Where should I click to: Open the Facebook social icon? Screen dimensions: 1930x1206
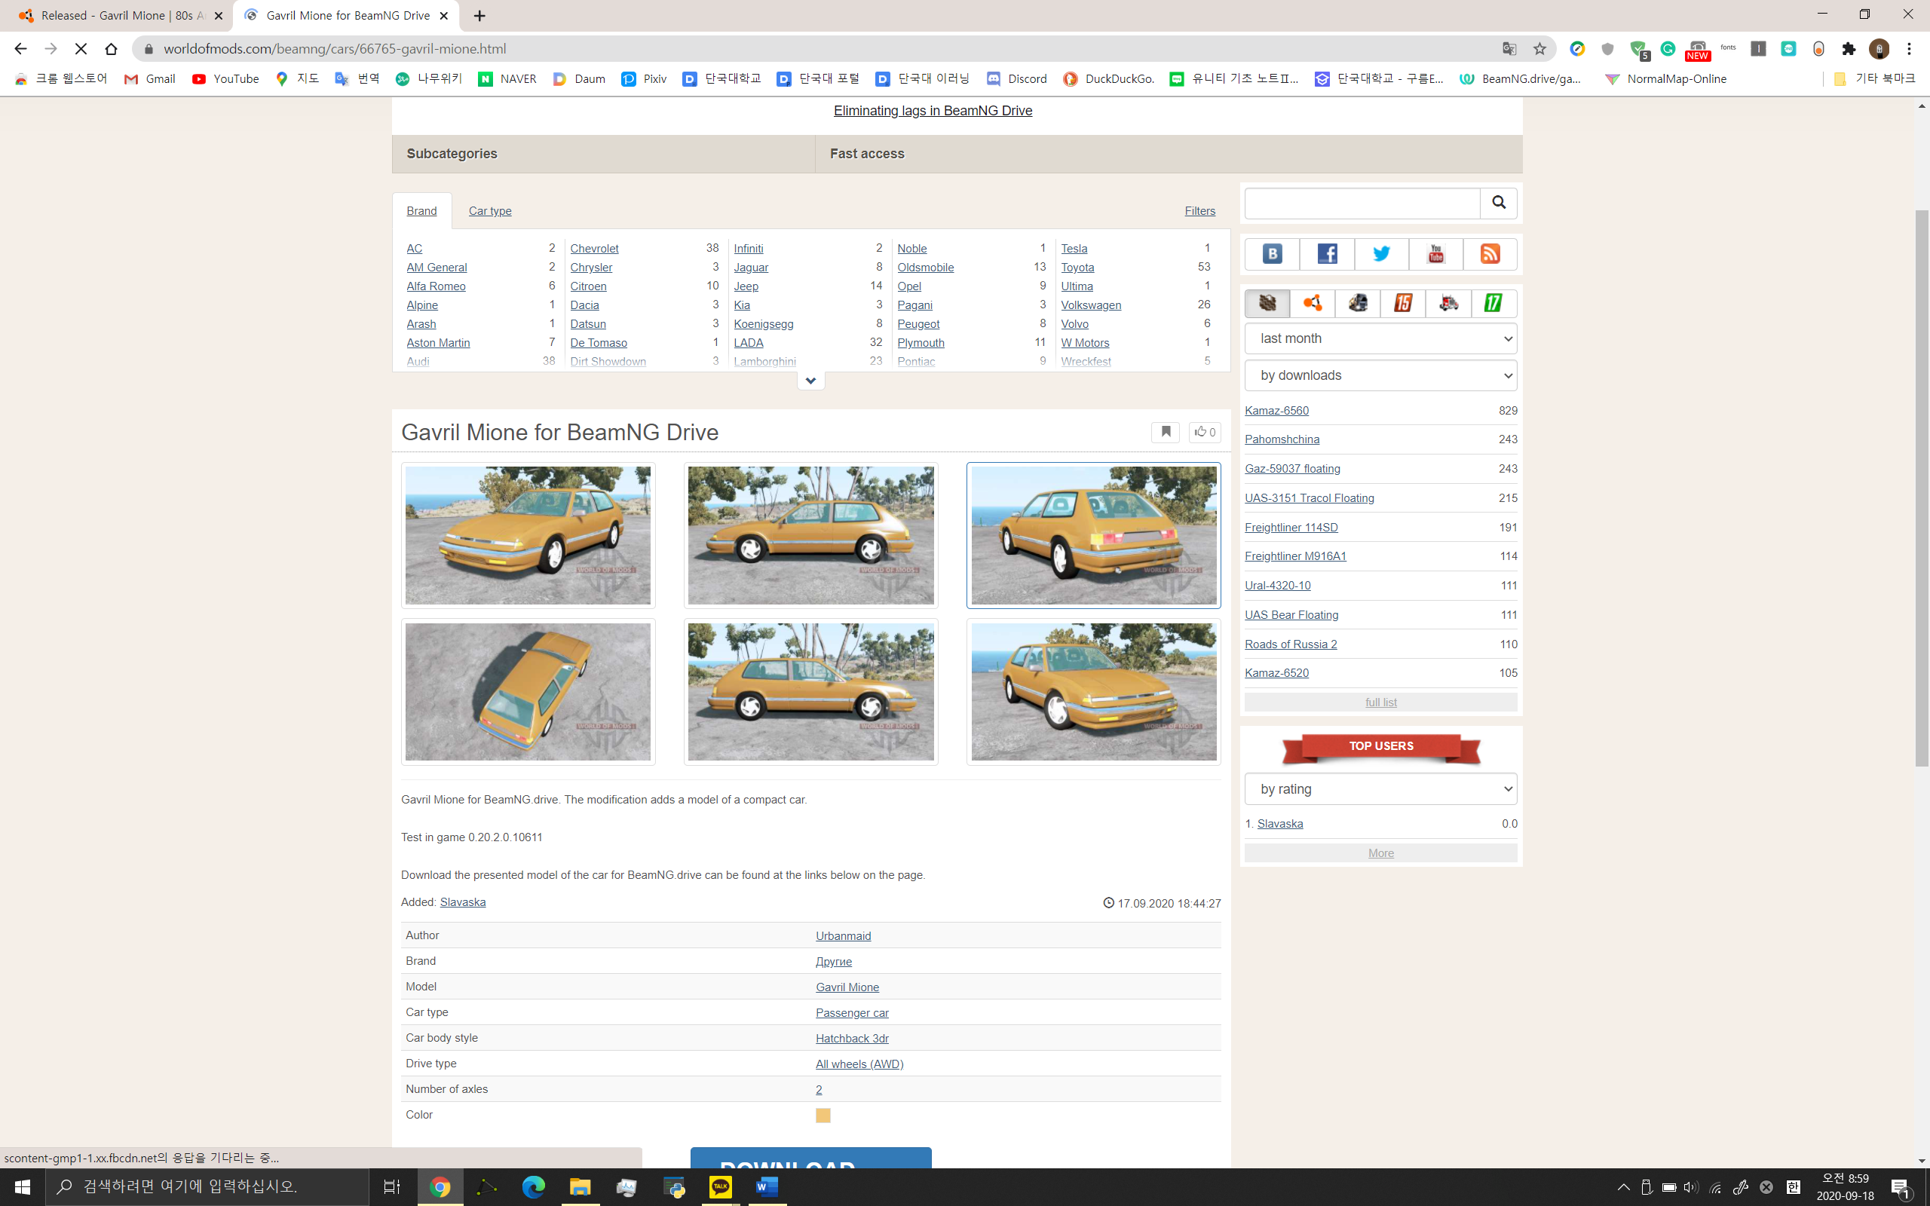1326,254
